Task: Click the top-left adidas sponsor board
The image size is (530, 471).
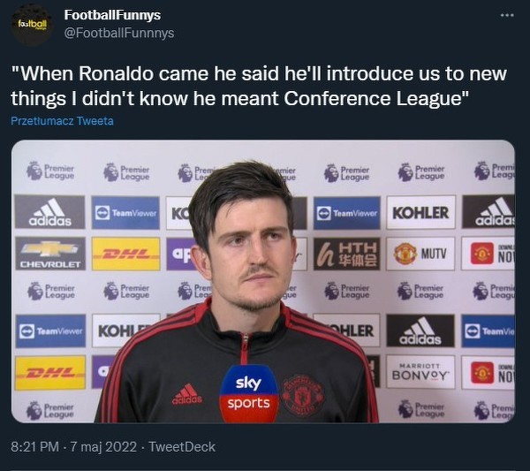Action: click(x=49, y=212)
